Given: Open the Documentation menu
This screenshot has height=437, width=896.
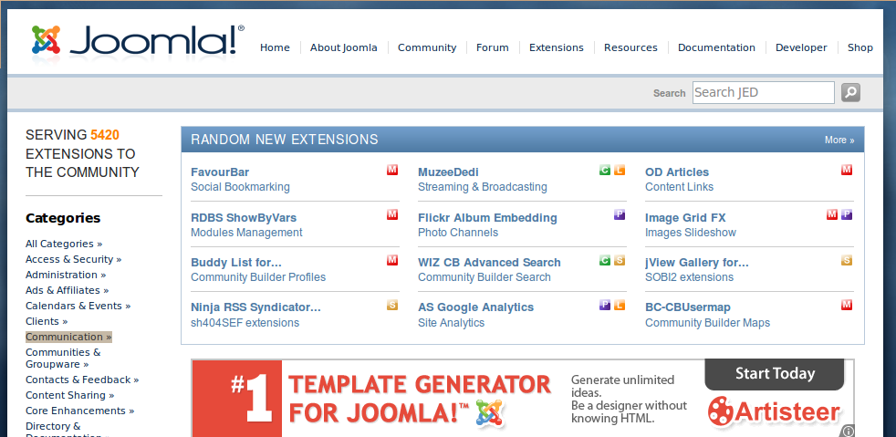Looking at the screenshot, I should 716,47.
